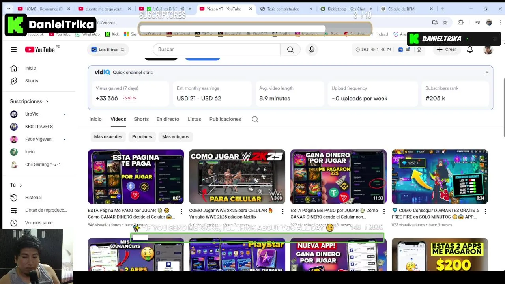
Task: Open the vidIQ list icon with blue dot
Action: [x=409, y=50]
